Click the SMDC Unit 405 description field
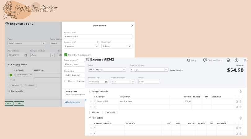 click(x=74, y=75)
